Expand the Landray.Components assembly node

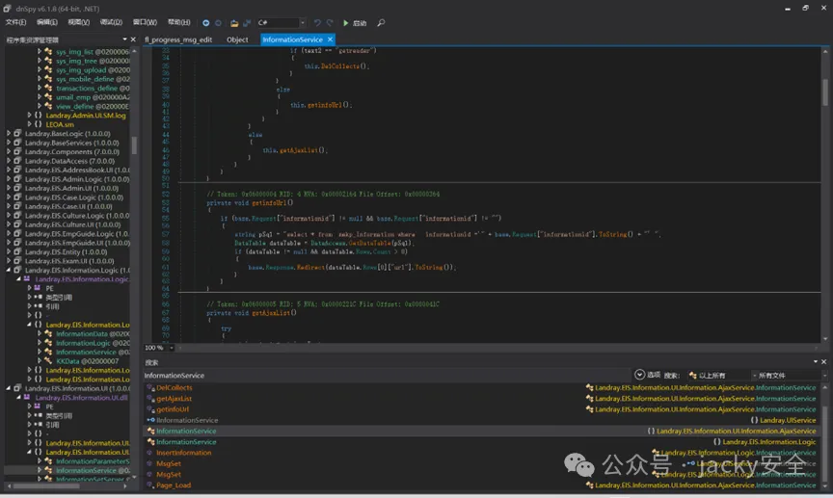click(x=9, y=152)
